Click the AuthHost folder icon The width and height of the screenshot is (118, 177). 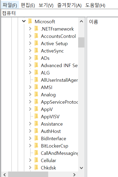[x=36, y=131]
